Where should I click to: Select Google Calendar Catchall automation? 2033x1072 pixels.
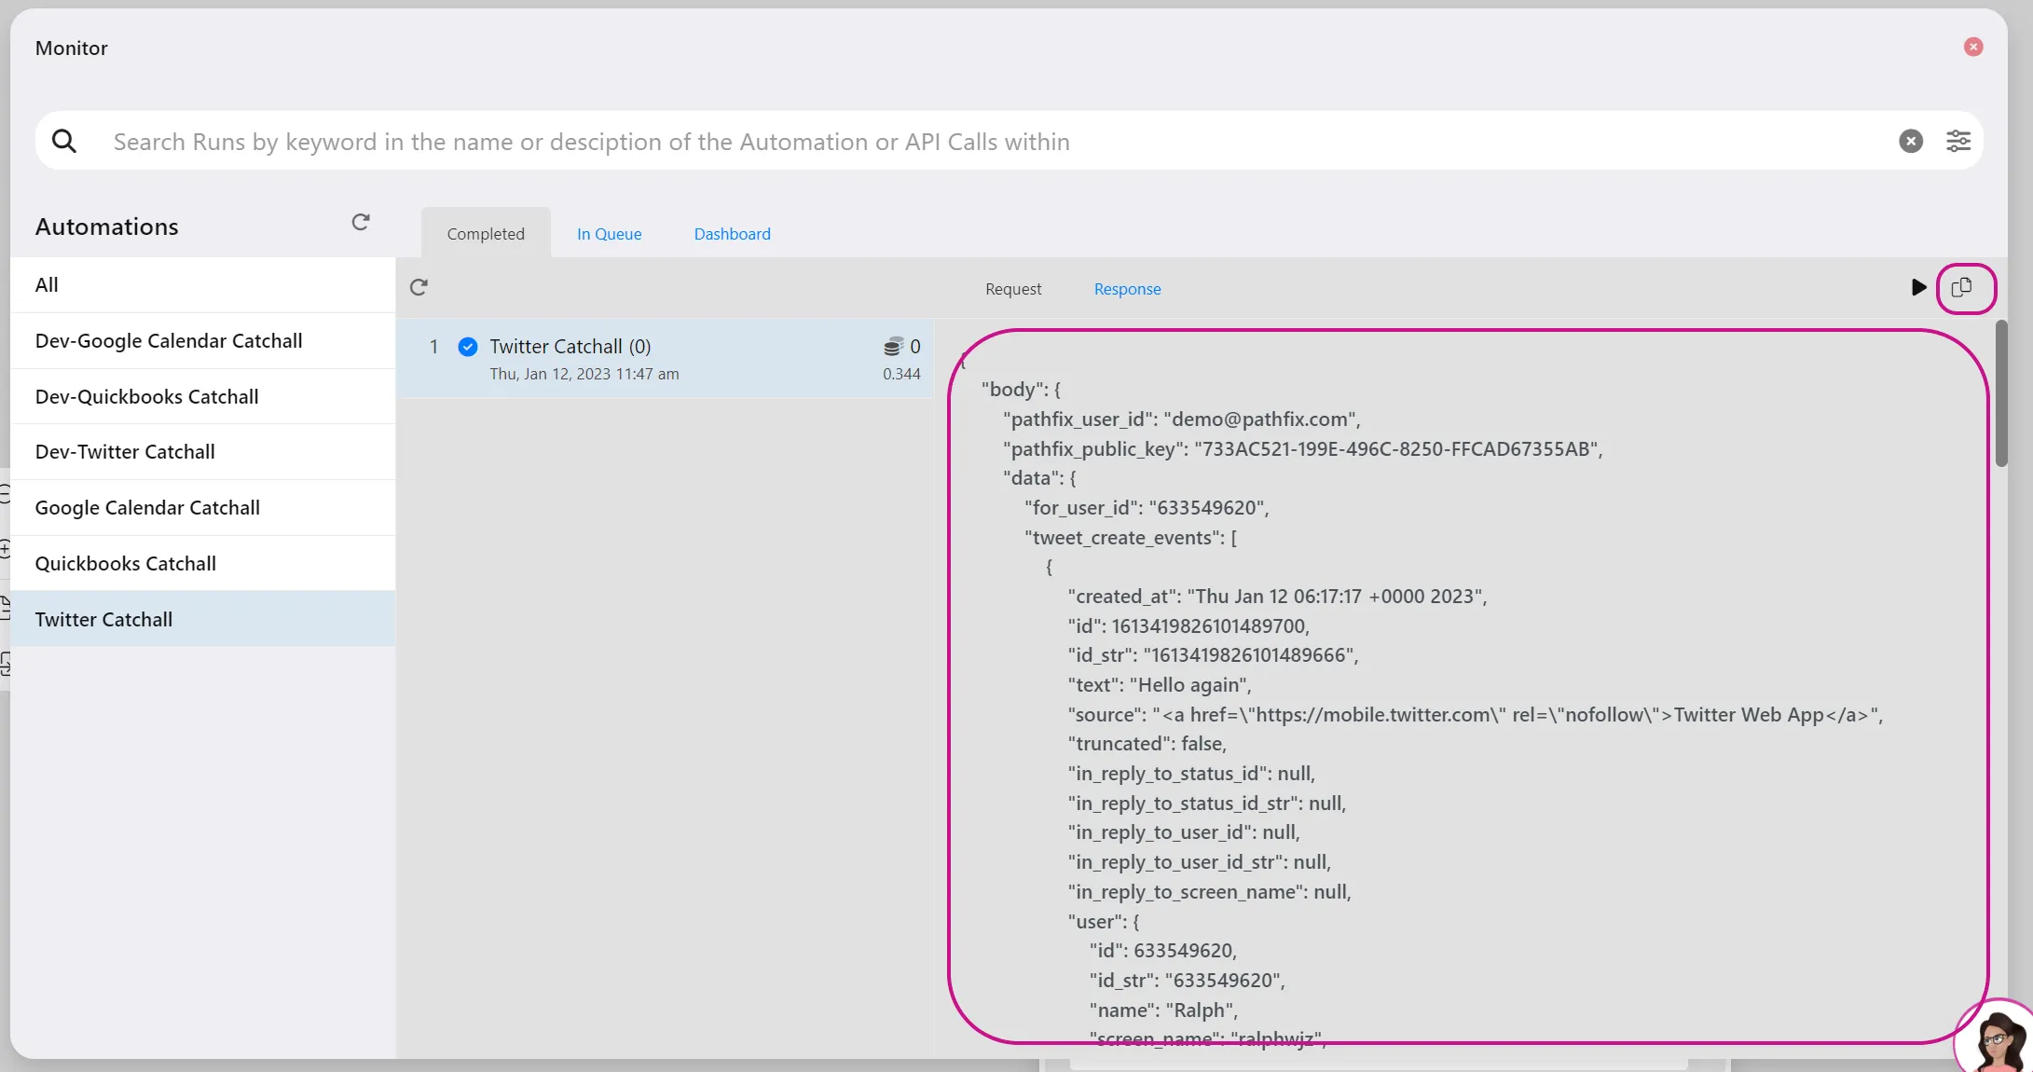pos(202,508)
